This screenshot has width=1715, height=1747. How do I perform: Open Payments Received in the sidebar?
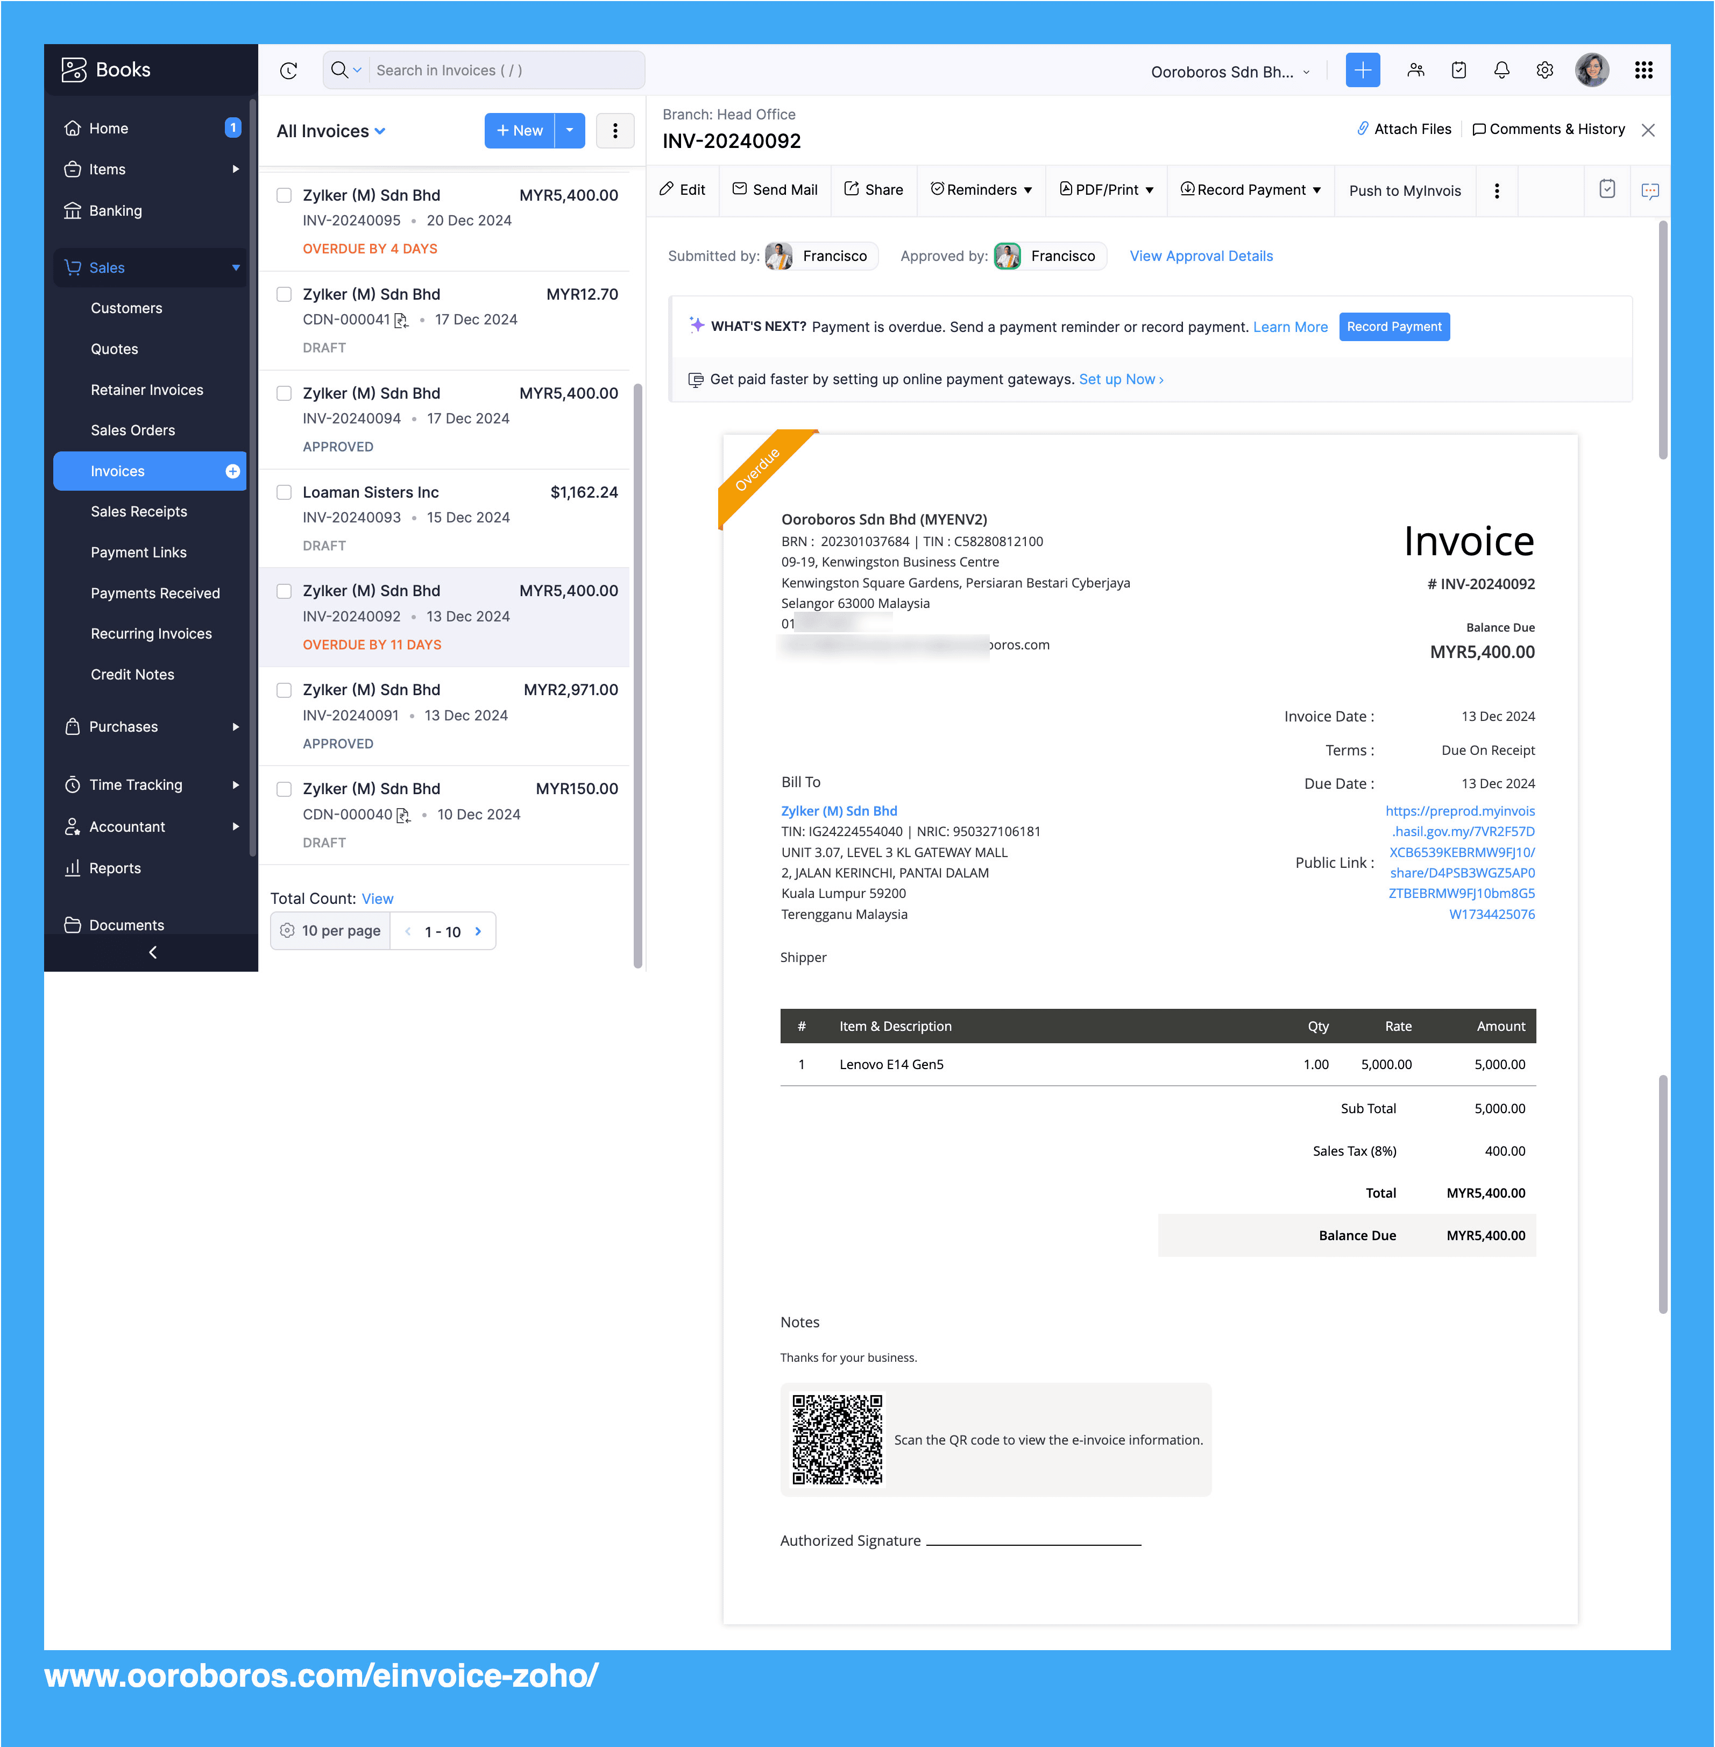pyautogui.click(x=155, y=593)
